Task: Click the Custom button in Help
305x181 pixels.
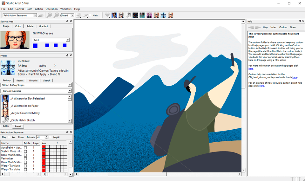Action: coord(283,27)
